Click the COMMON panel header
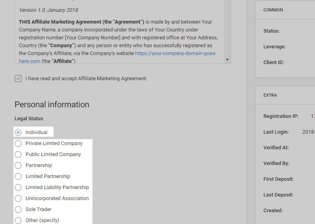 pyautogui.click(x=273, y=10)
